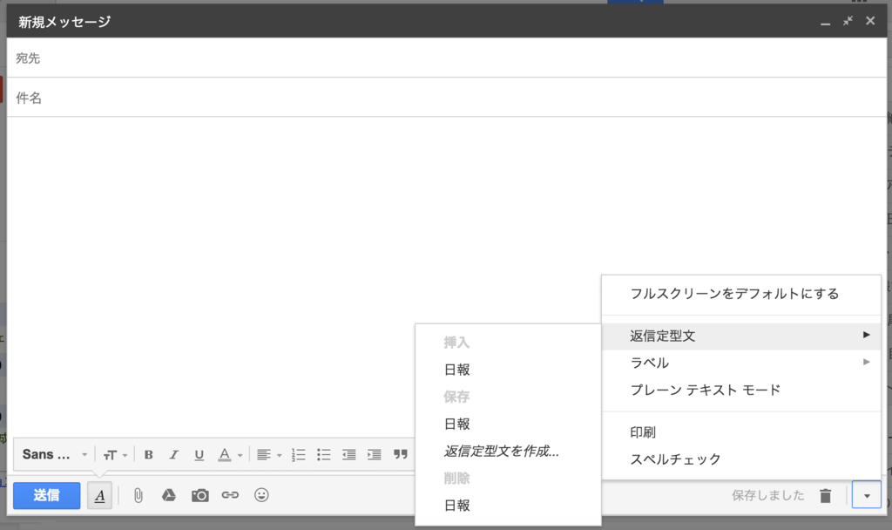Open the emoji picker

pos(260,495)
